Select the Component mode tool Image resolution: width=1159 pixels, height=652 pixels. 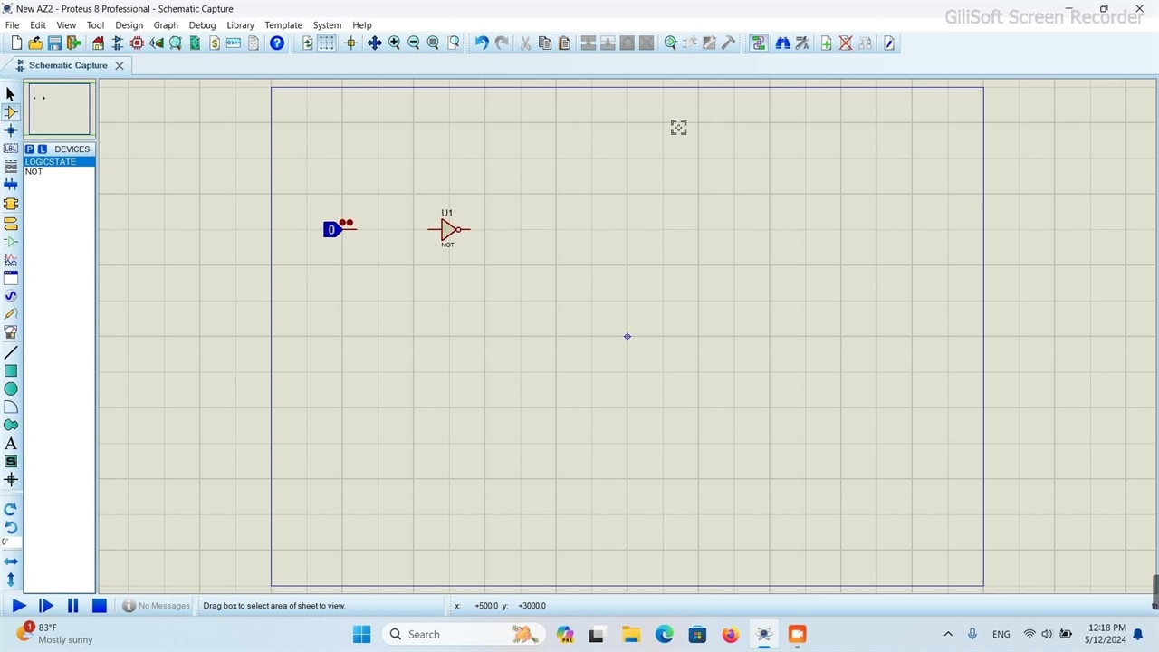11,112
